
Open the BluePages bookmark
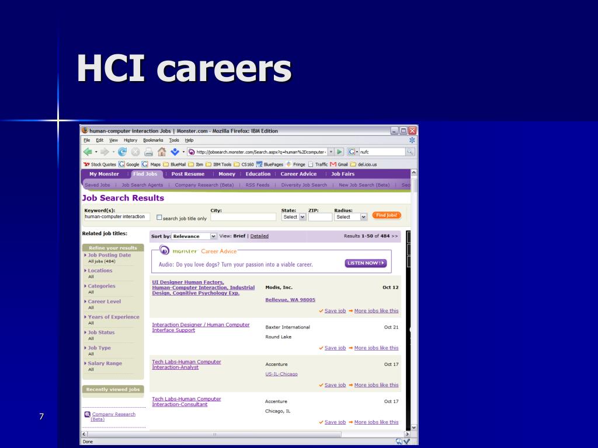tap(270, 164)
